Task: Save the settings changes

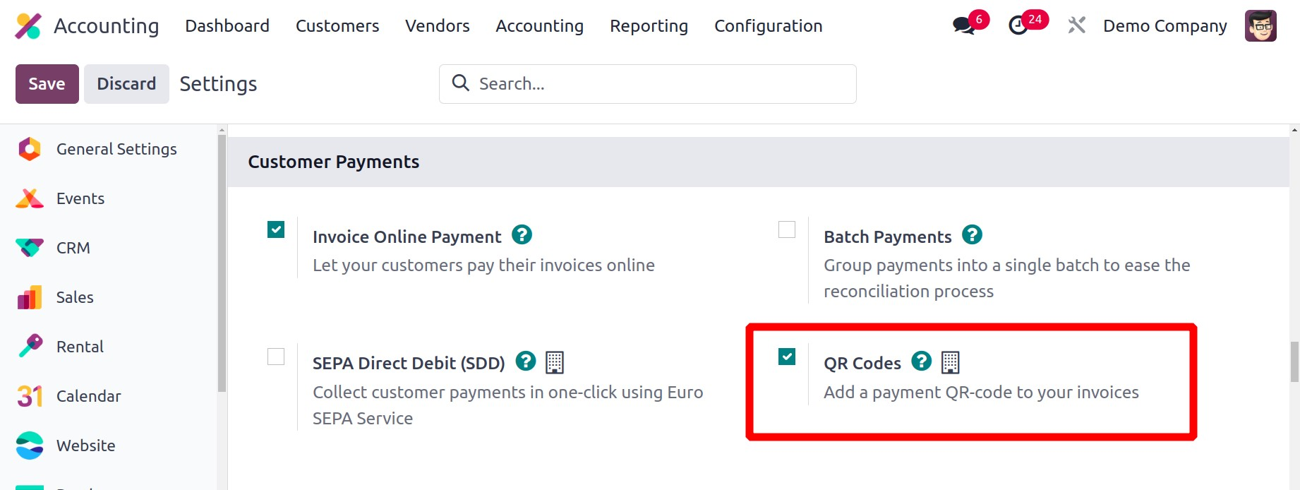Action: click(x=47, y=84)
